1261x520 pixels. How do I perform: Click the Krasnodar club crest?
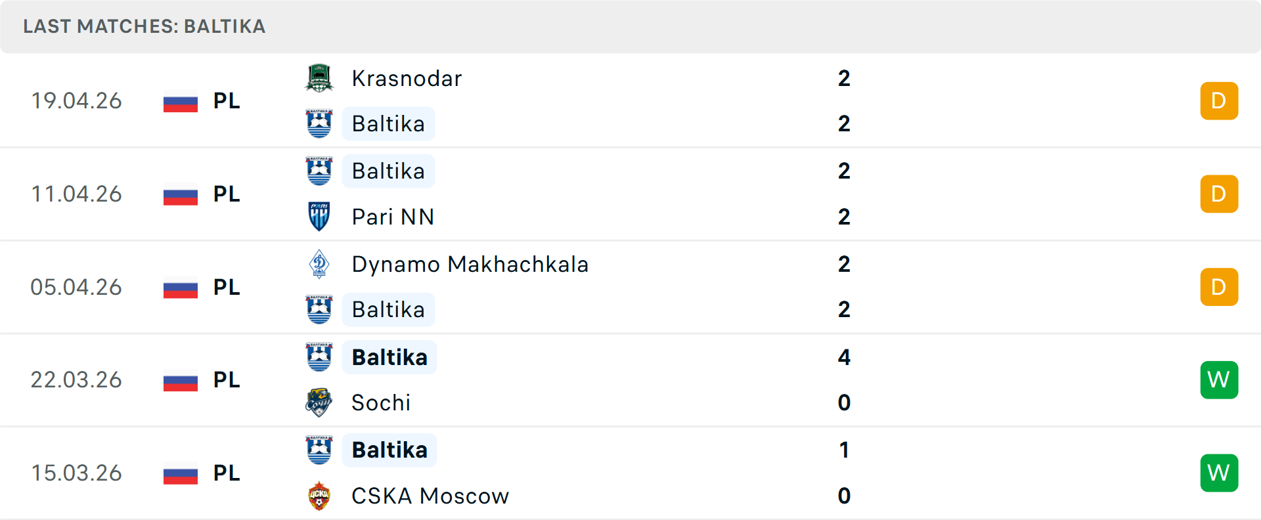319,78
